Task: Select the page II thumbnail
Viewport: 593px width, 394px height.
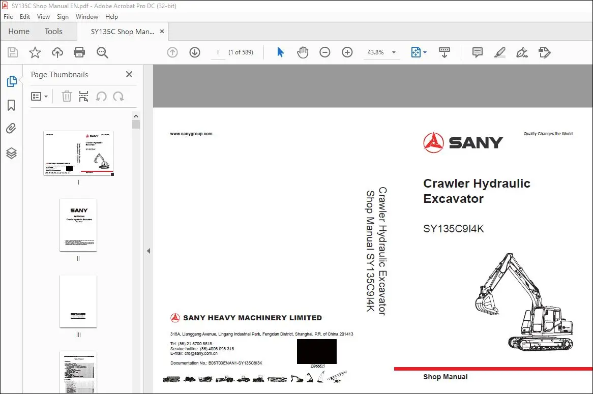Action: (78, 225)
